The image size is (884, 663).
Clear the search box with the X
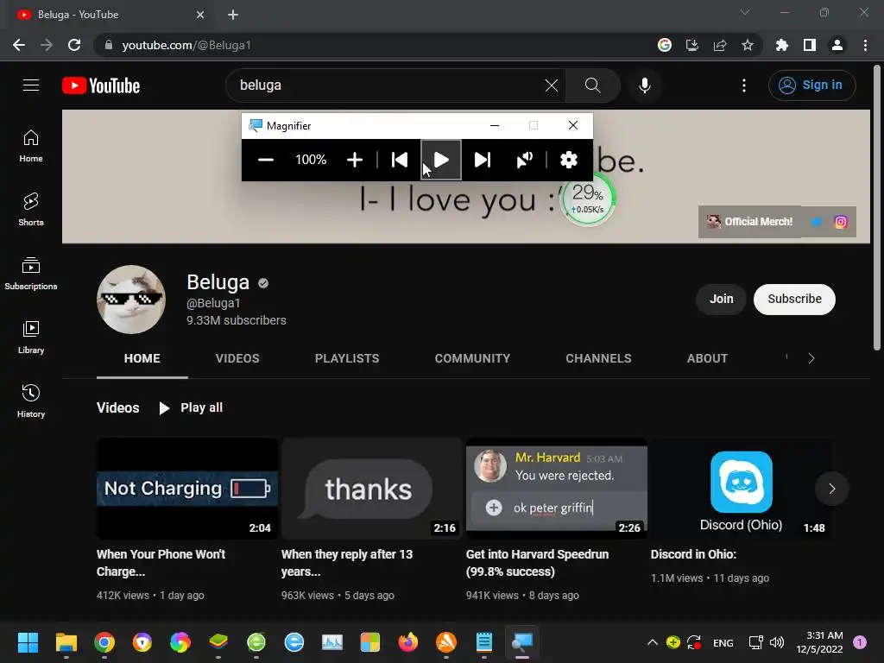[552, 85]
